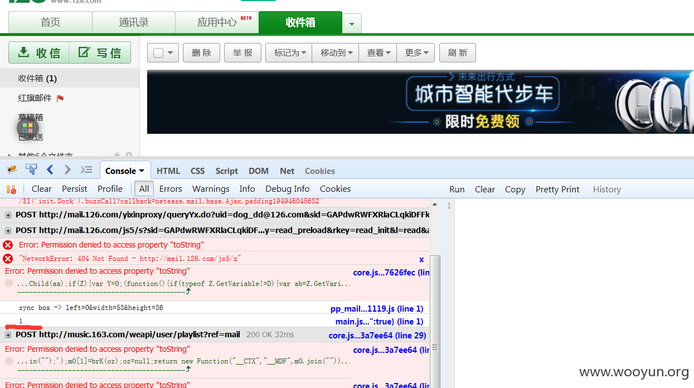Filter console by Cookies

click(336, 189)
